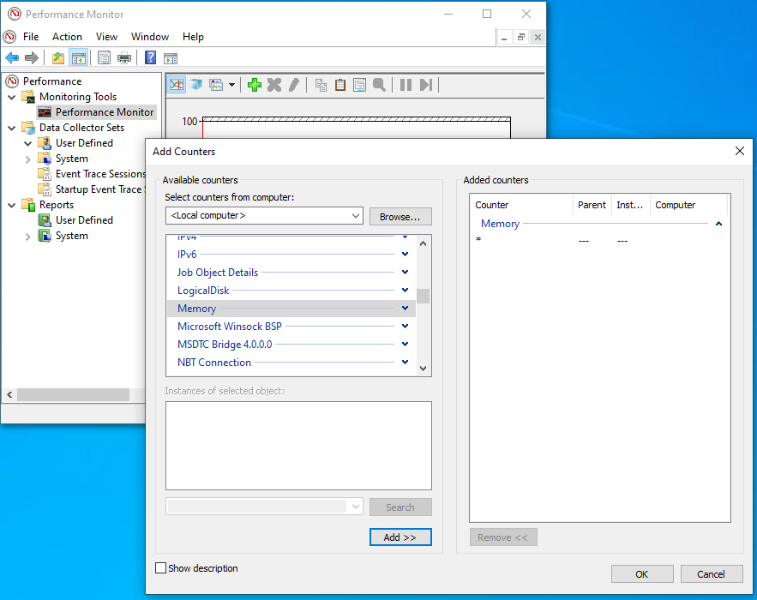Add a counter with the green plus icon
Screen dimensions: 757x600
point(254,85)
